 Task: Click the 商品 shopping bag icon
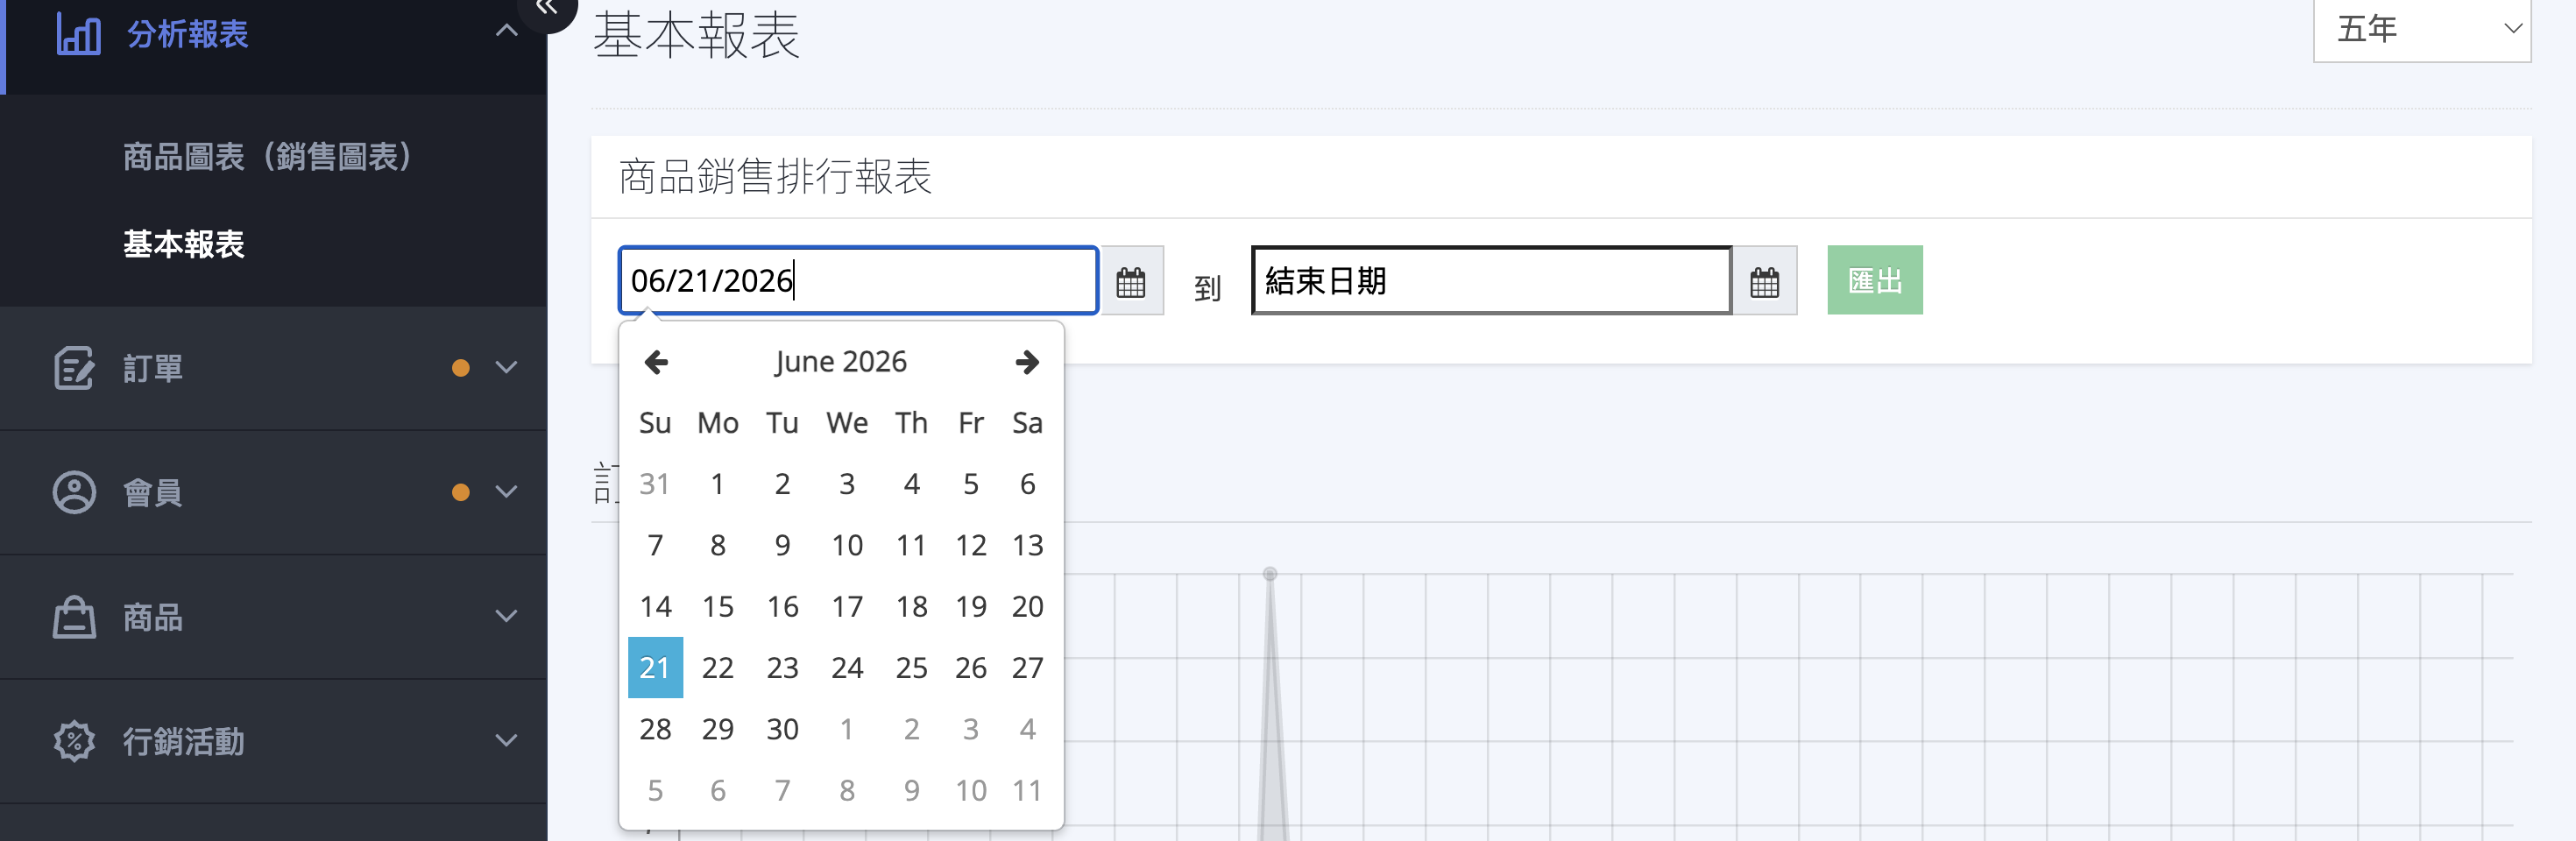pos(74,617)
